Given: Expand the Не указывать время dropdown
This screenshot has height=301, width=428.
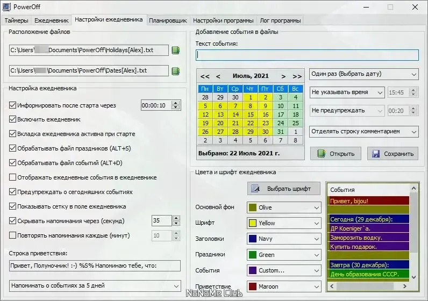Looking at the screenshot, I should click(347, 92).
